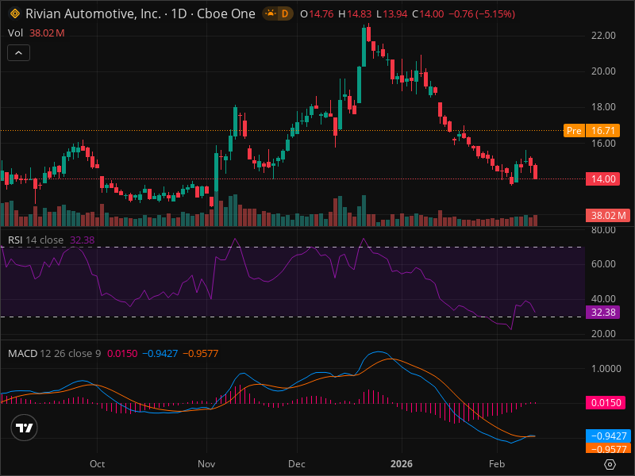Click the Rivian symbol logo icon

15,13
